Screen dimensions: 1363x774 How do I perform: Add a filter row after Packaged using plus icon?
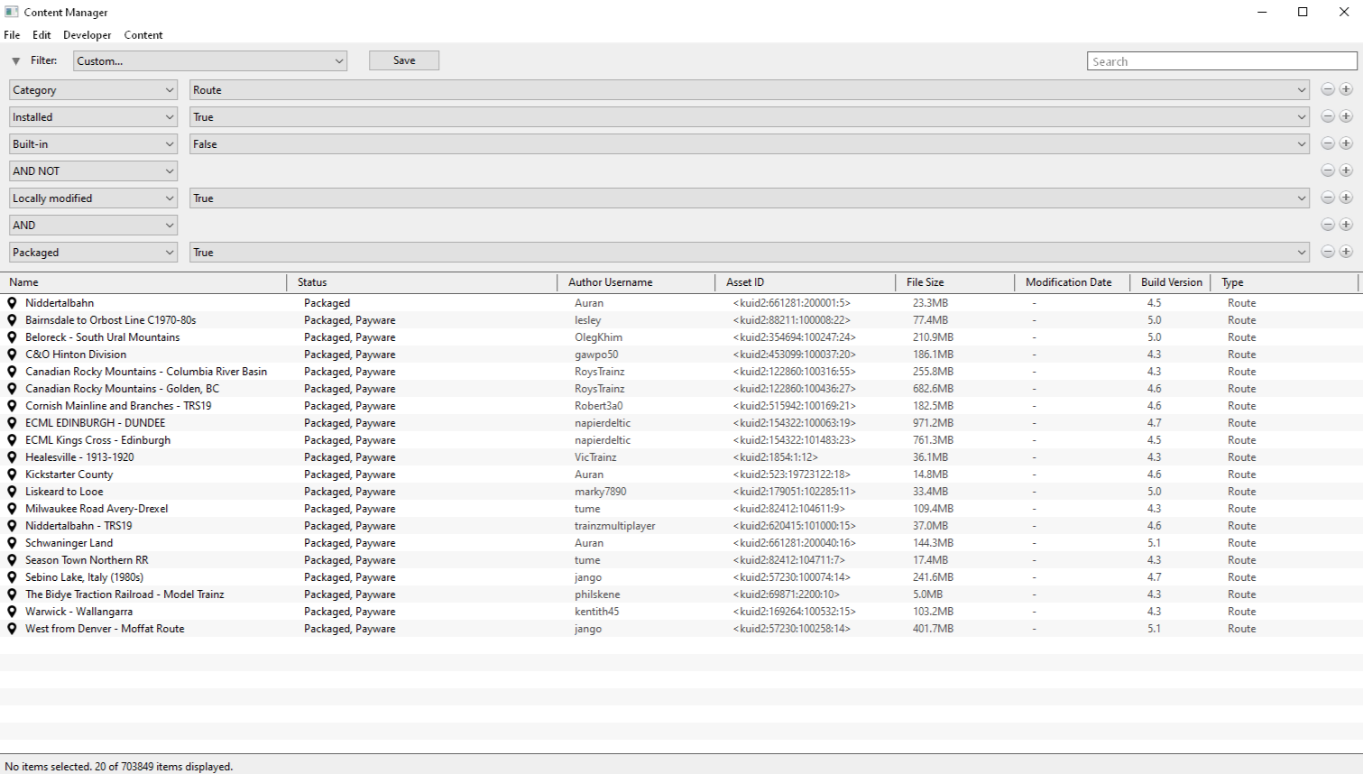click(1346, 252)
